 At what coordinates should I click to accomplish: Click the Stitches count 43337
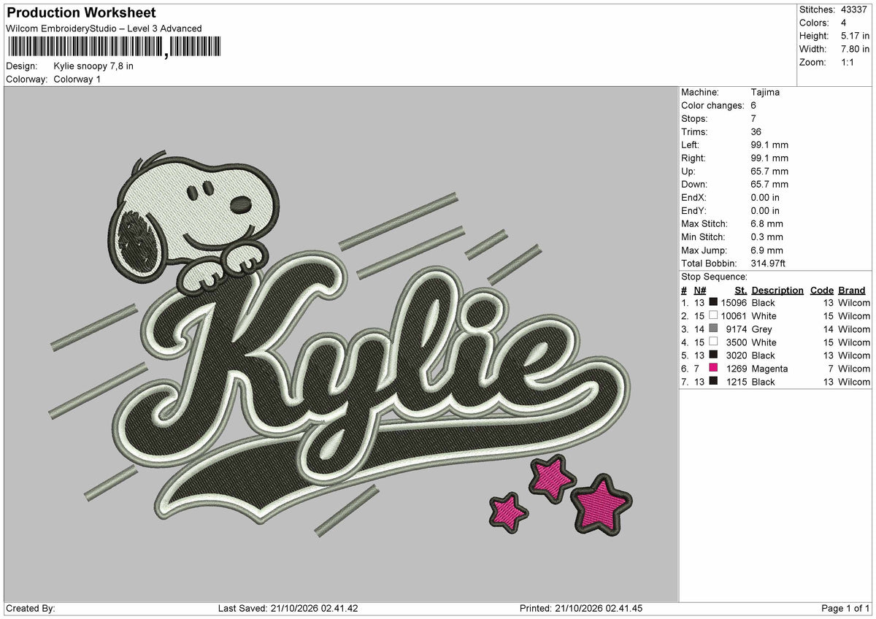pyautogui.click(x=853, y=9)
